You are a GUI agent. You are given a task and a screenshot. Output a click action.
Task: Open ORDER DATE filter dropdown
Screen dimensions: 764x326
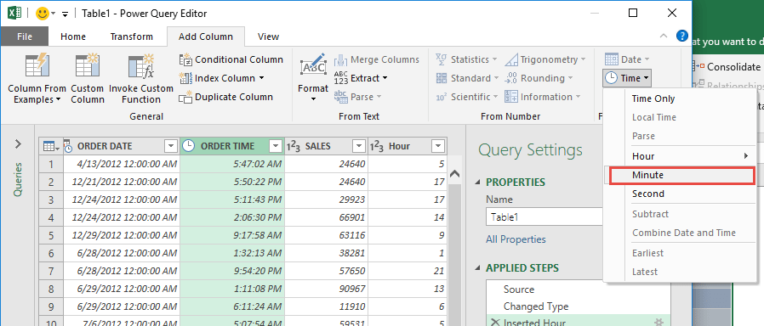click(x=171, y=146)
